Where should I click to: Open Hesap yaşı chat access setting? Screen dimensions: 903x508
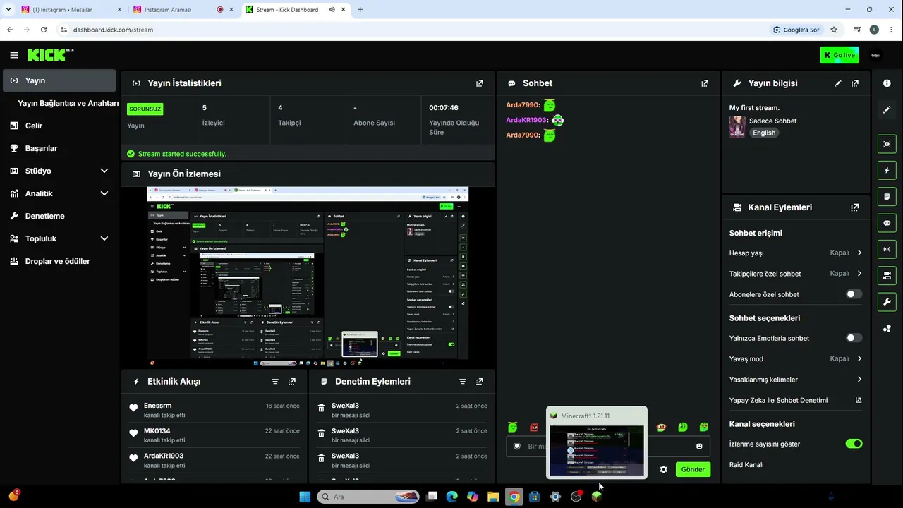coord(796,253)
